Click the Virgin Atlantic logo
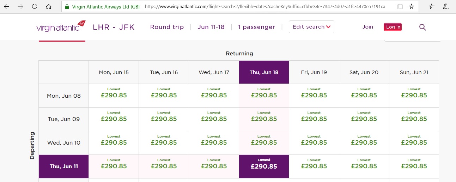Viewport: 456px width, 182px height. point(61,26)
